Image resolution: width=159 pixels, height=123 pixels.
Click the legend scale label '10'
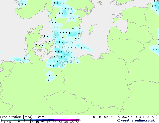pyautogui.click(x=31, y=122)
